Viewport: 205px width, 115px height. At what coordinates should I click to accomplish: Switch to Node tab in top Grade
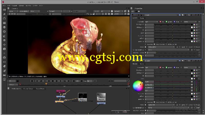click(x=142, y=18)
